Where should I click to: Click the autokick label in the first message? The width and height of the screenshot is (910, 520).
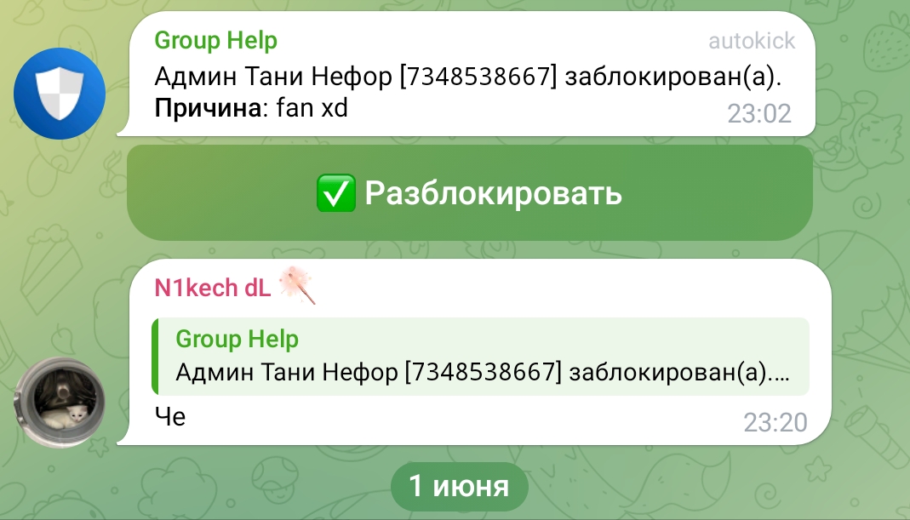[752, 41]
